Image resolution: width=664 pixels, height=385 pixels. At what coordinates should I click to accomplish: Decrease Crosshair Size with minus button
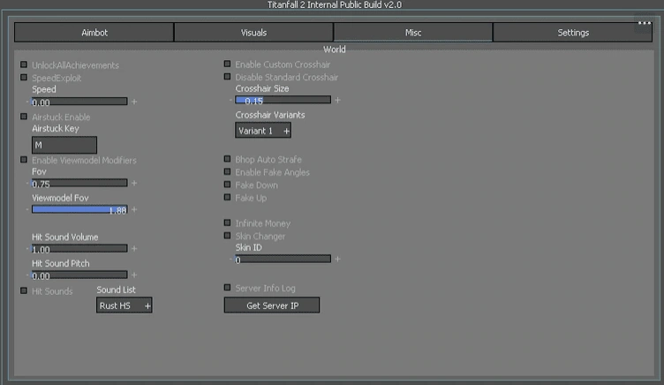point(230,100)
